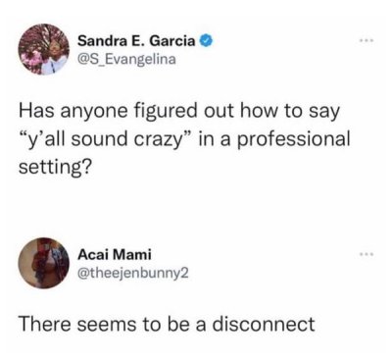
Task: Select the quoted phrase "y'all sound crazy"
Action: coord(103,139)
